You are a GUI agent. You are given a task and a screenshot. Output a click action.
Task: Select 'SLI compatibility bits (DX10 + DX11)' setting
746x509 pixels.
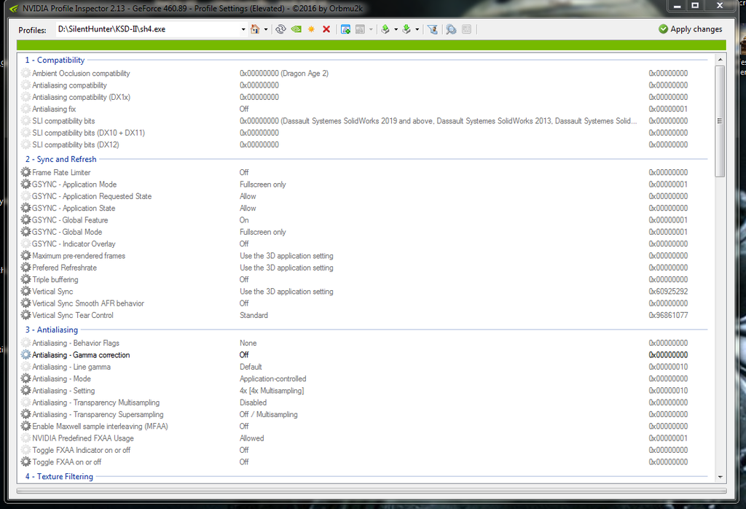pyautogui.click(x=88, y=133)
